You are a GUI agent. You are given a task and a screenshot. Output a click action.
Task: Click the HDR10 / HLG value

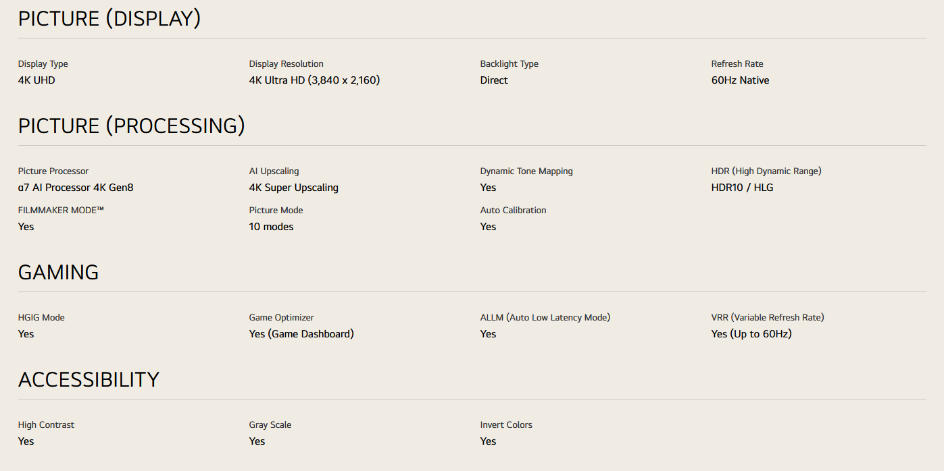coord(742,188)
